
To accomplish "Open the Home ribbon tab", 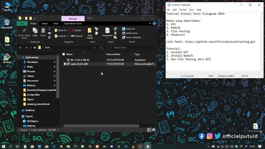I will (33, 24).
